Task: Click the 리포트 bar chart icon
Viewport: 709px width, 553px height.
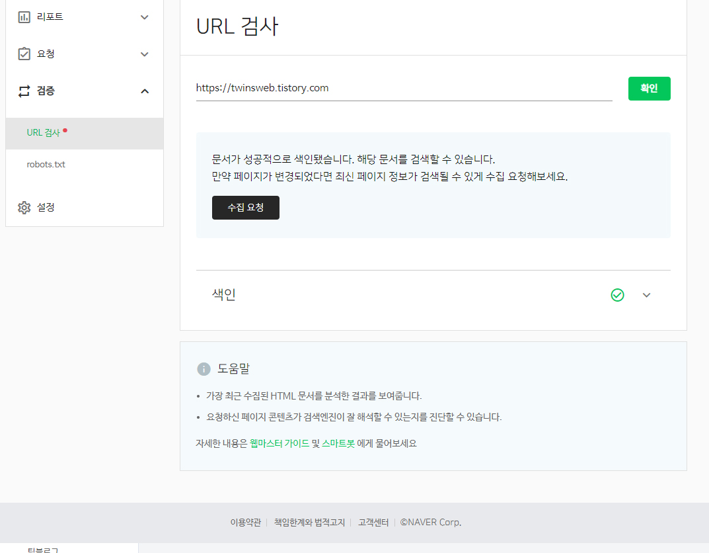Action: [24, 17]
